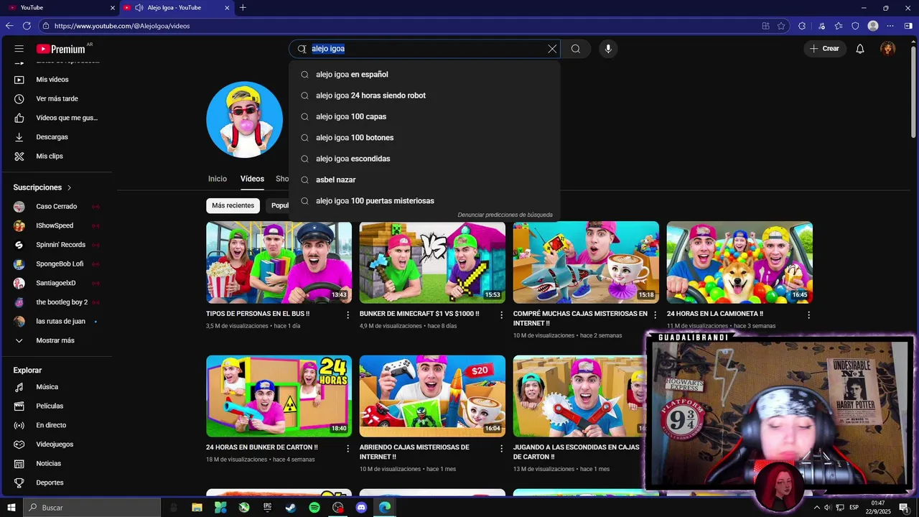919x517 pixels.
Task: Reload the page in browser
Action: [x=27, y=26]
